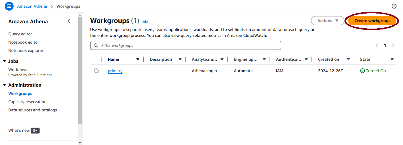Click the Info link next to Workgroups

[145, 22]
